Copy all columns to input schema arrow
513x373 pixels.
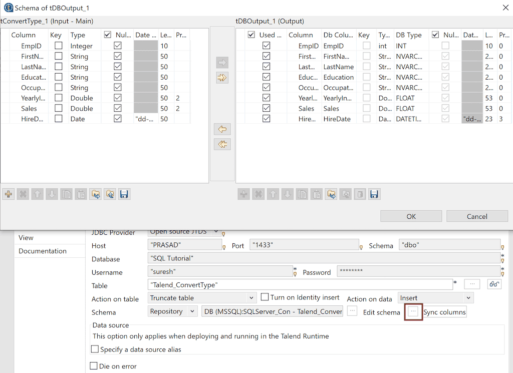point(222,144)
